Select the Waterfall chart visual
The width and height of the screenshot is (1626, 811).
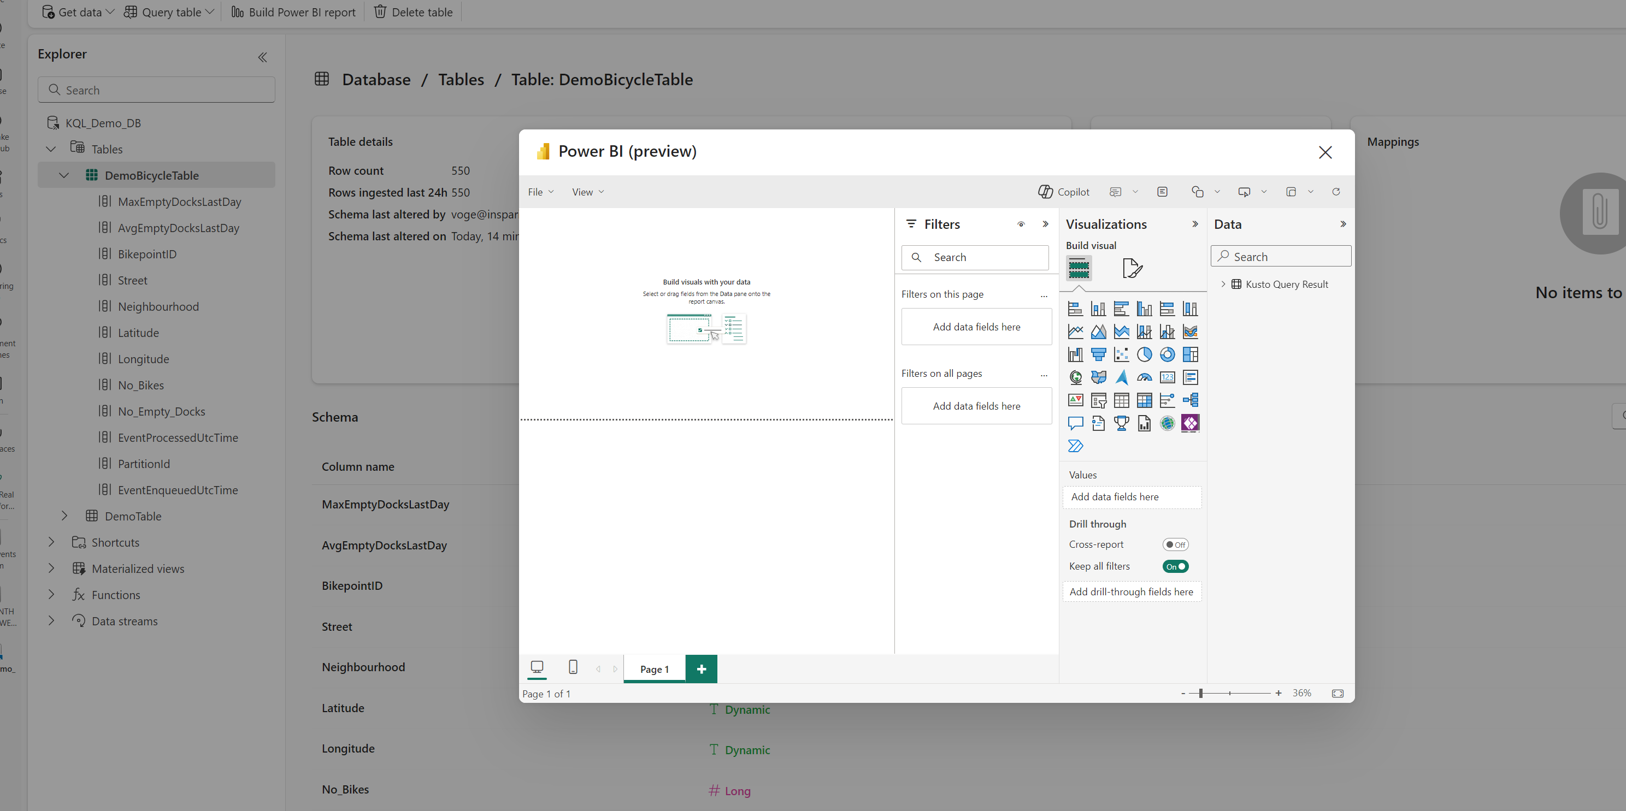(x=1075, y=354)
